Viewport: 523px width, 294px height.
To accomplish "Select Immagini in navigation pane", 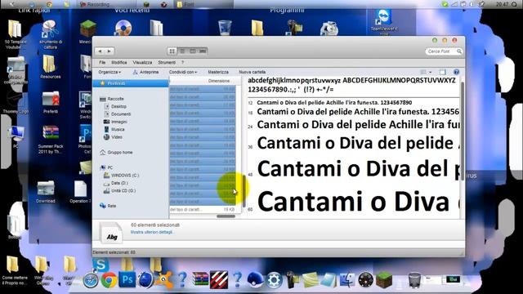I will 119,122.
